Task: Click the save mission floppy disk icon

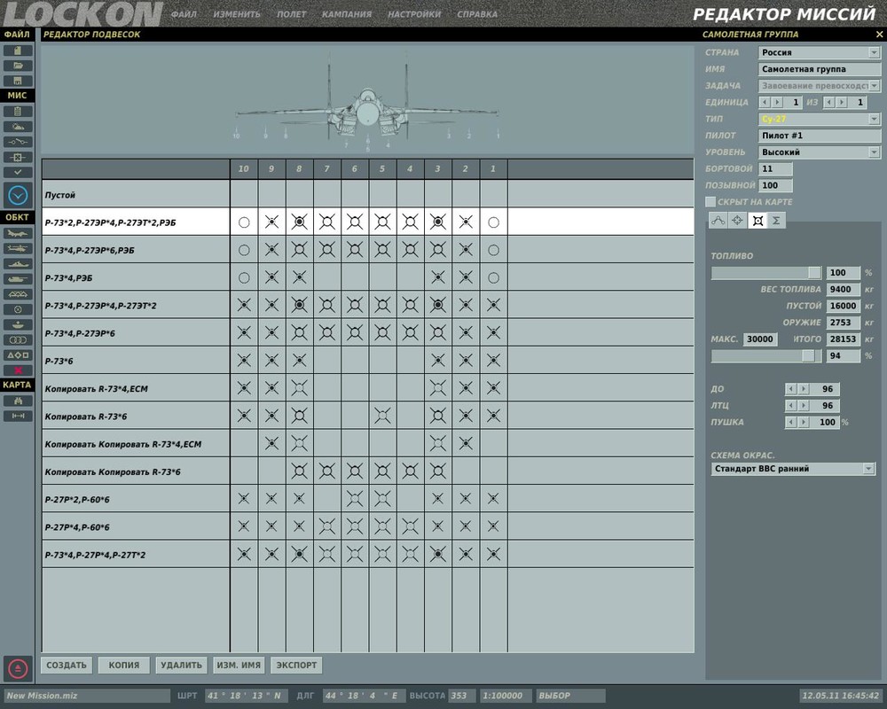Action: tap(18, 81)
